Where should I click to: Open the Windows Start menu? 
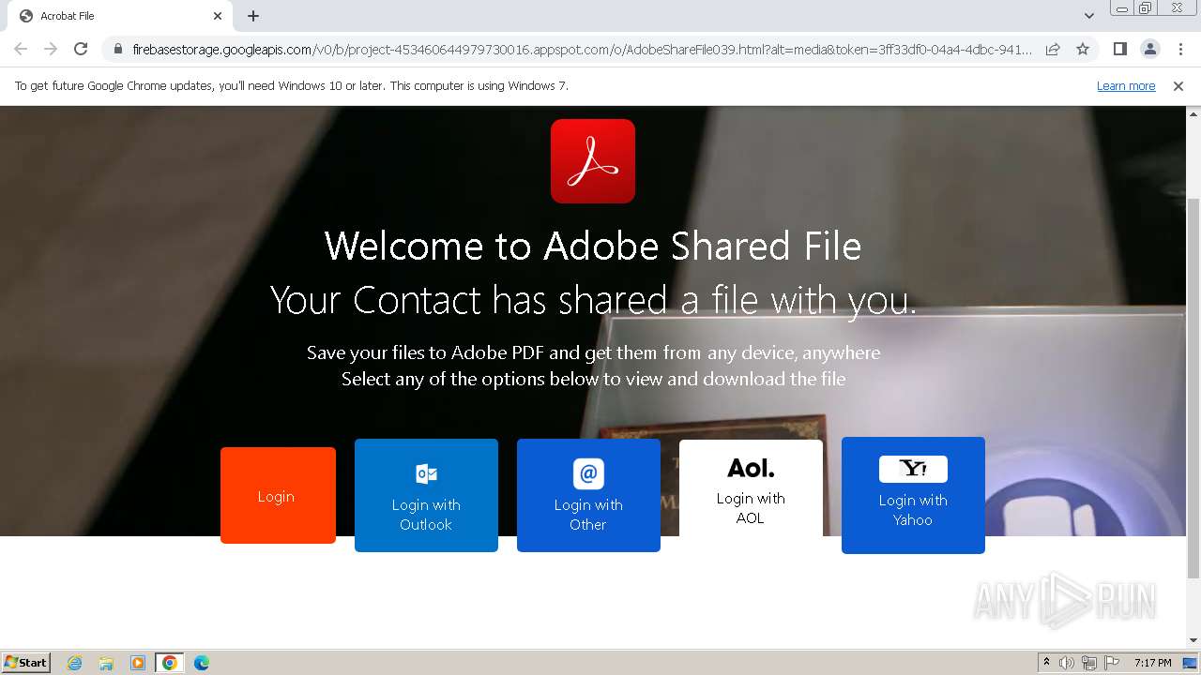pos(26,662)
